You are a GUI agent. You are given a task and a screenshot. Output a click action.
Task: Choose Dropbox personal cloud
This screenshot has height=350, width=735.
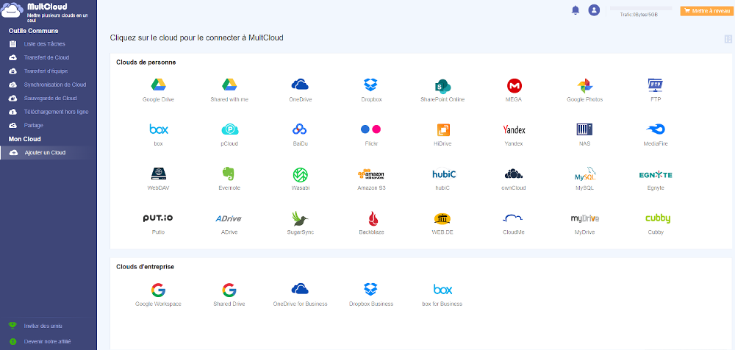pos(371,90)
